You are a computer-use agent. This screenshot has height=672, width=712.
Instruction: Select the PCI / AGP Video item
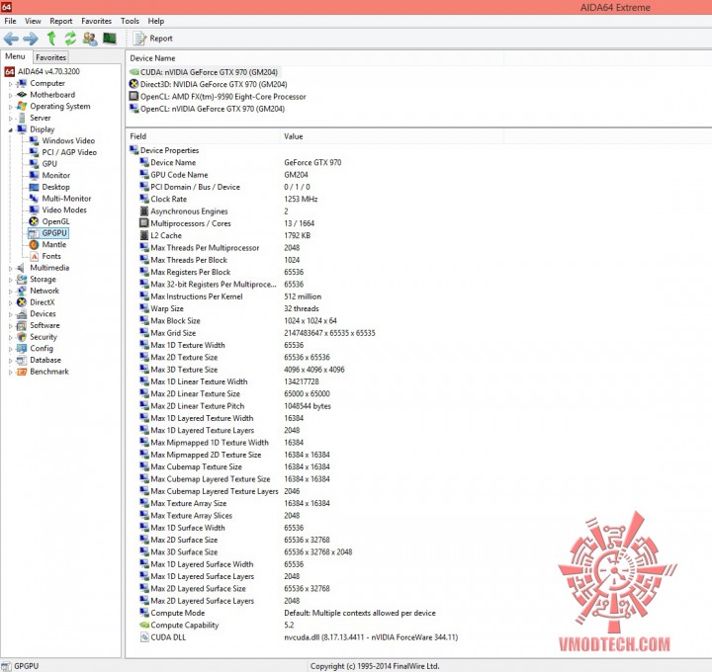pos(69,152)
